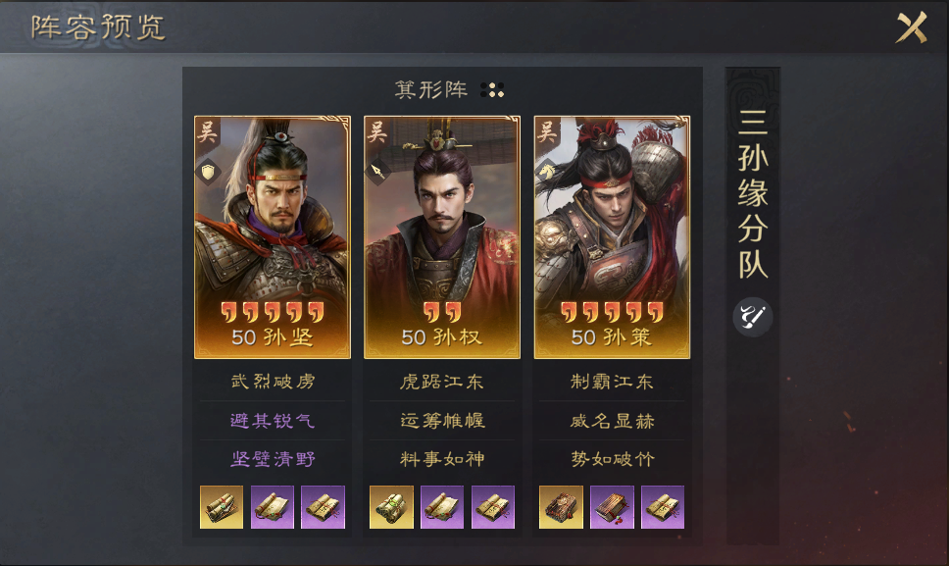Screen dimensions: 949x566
Task: View the 武烈破虏 skill
Action: [x=273, y=382]
